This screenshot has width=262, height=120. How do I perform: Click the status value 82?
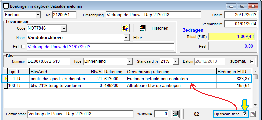(196, 114)
